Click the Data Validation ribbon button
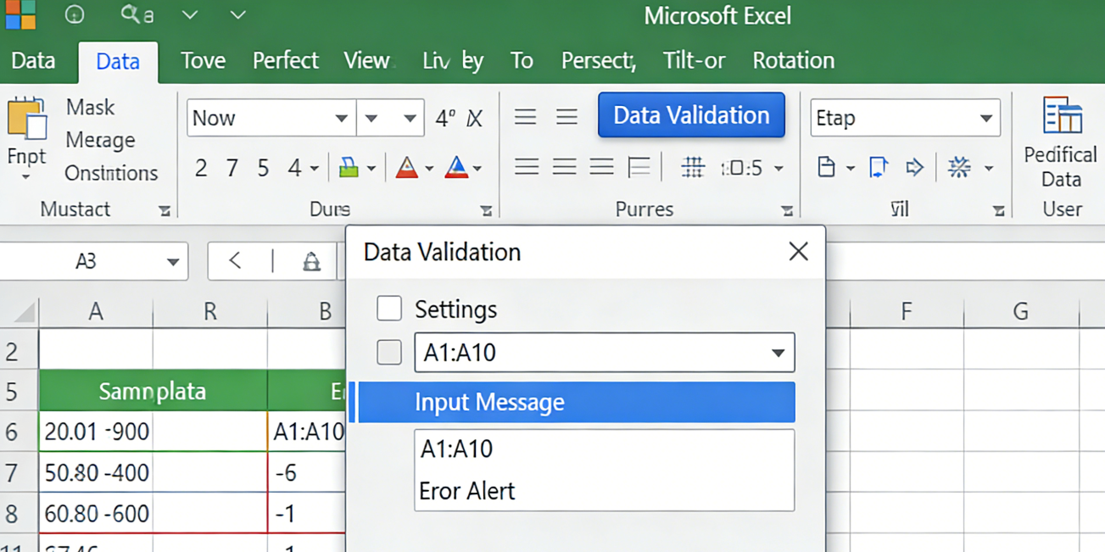1105x552 pixels. coord(691,115)
